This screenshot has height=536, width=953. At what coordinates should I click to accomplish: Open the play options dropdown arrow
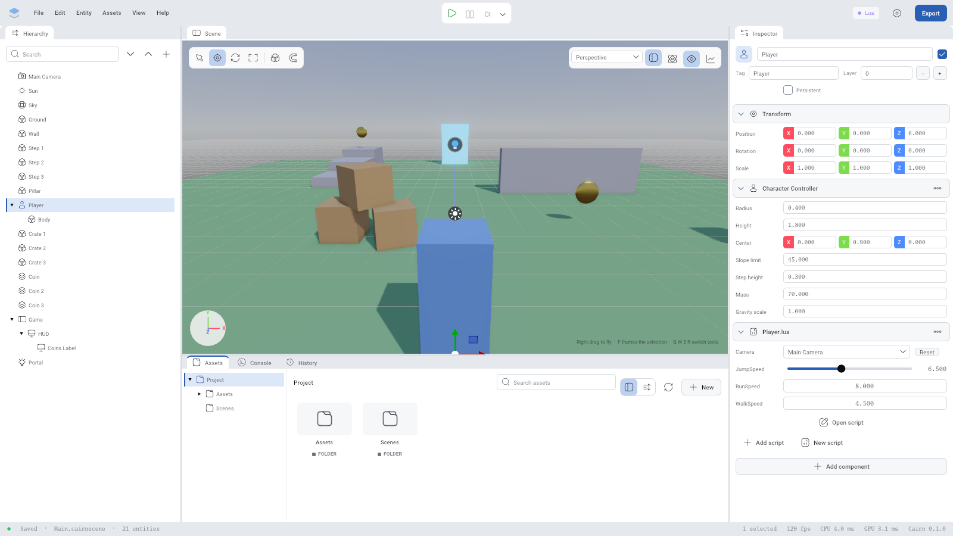coord(503,14)
